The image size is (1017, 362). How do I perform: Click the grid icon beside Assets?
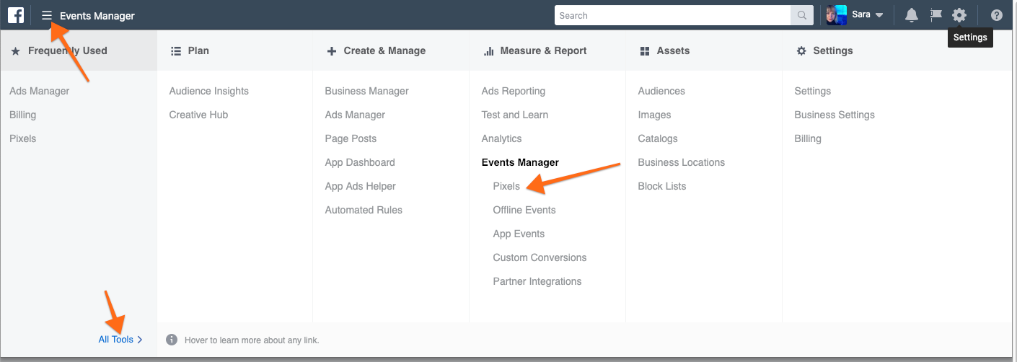point(645,50)
